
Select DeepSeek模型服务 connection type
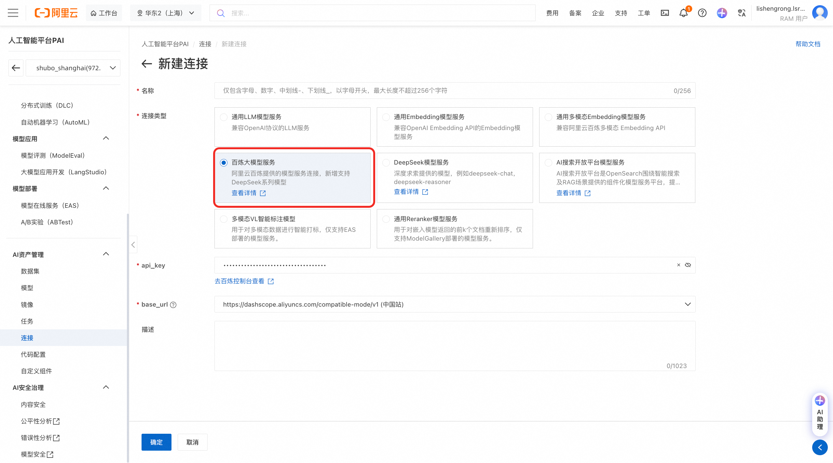click(x=386, y=163)
